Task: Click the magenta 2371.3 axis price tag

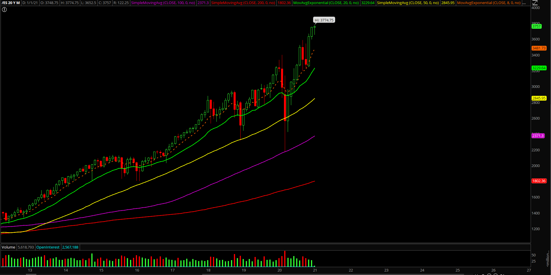Action: tap(538, 136)
